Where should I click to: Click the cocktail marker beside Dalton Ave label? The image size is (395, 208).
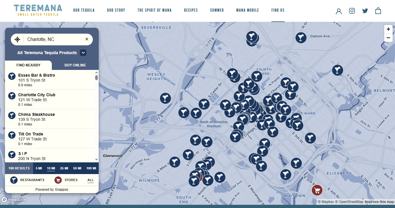tap(301, 38)
